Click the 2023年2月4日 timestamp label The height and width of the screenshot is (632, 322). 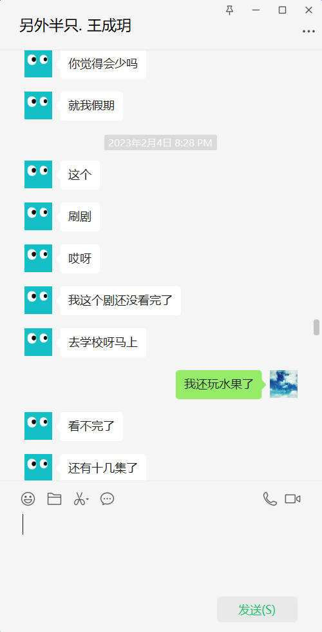(x=160, y=143)
